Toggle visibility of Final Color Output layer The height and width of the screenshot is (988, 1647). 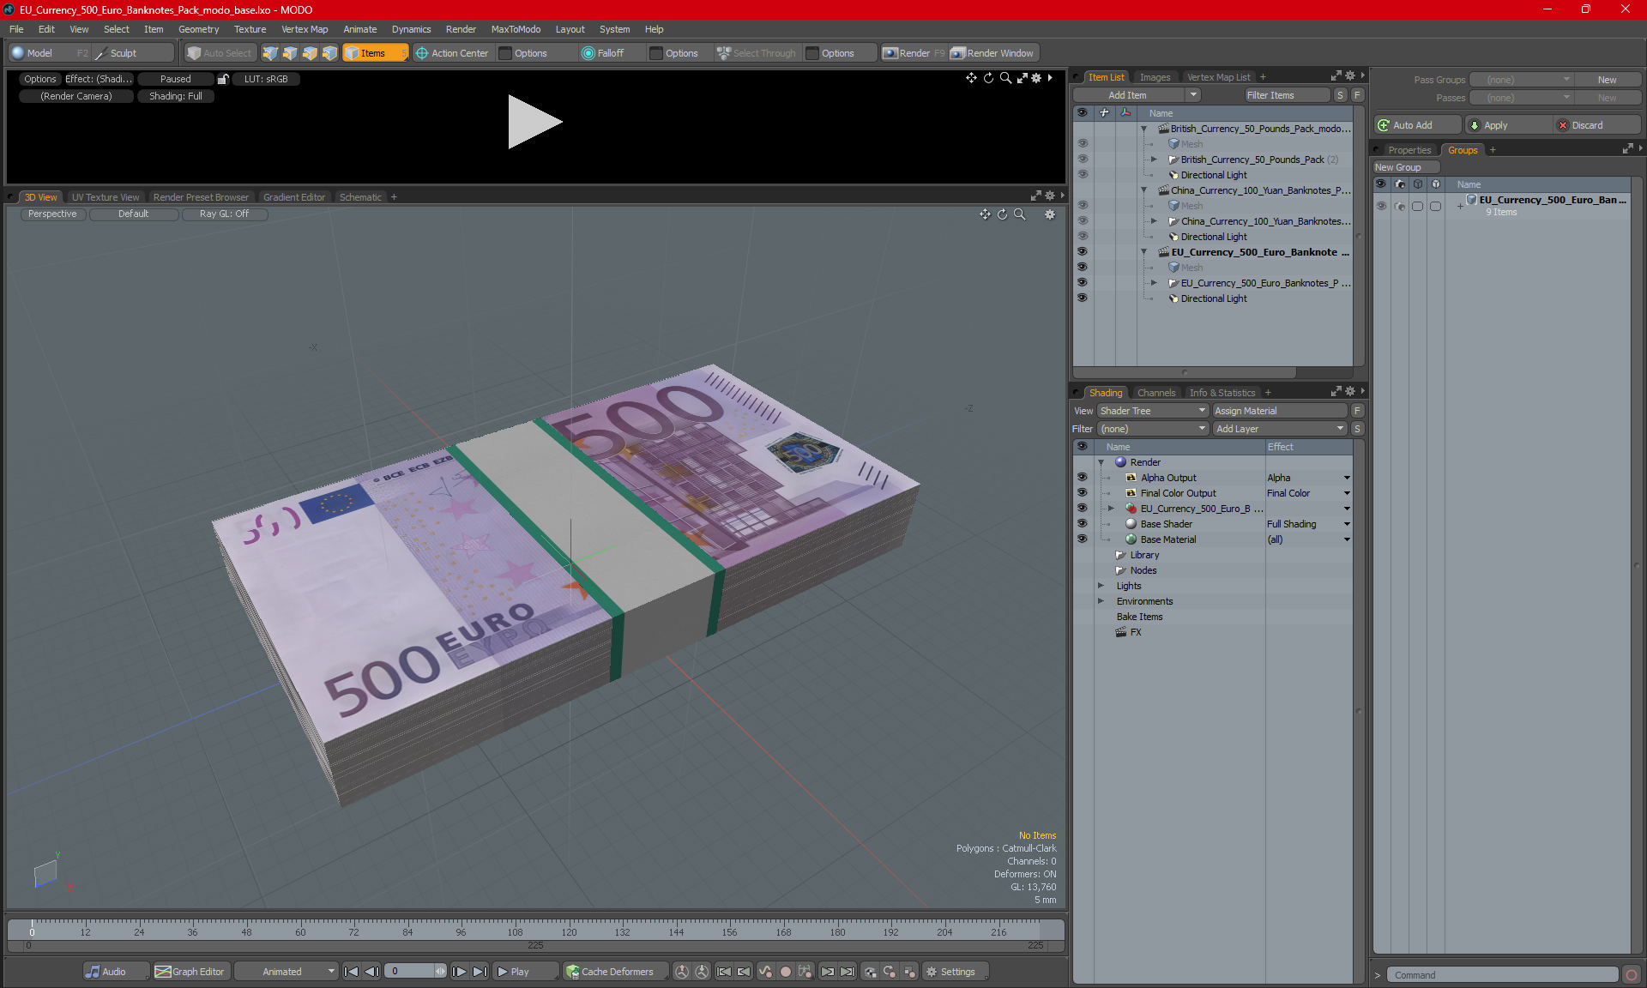[x=1082, y=493]
